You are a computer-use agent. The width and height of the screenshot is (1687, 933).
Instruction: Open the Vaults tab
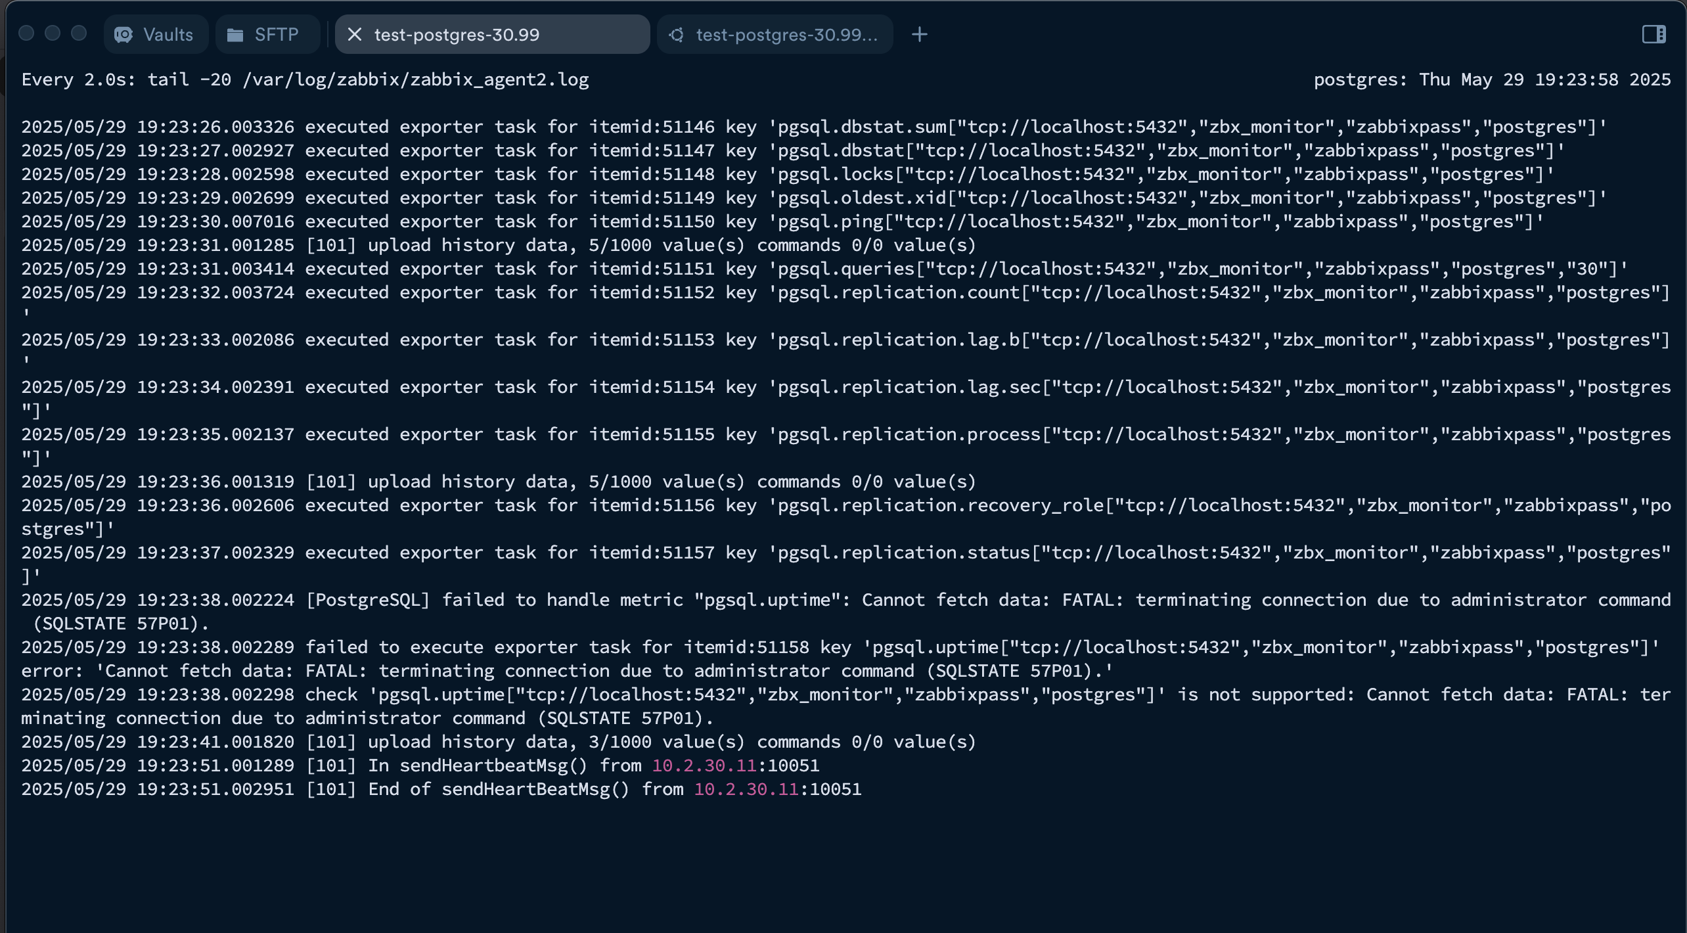tap(156, 34)
